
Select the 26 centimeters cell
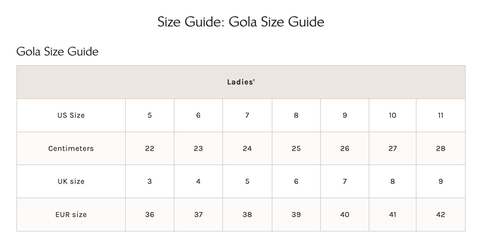(x=345, y=149)
